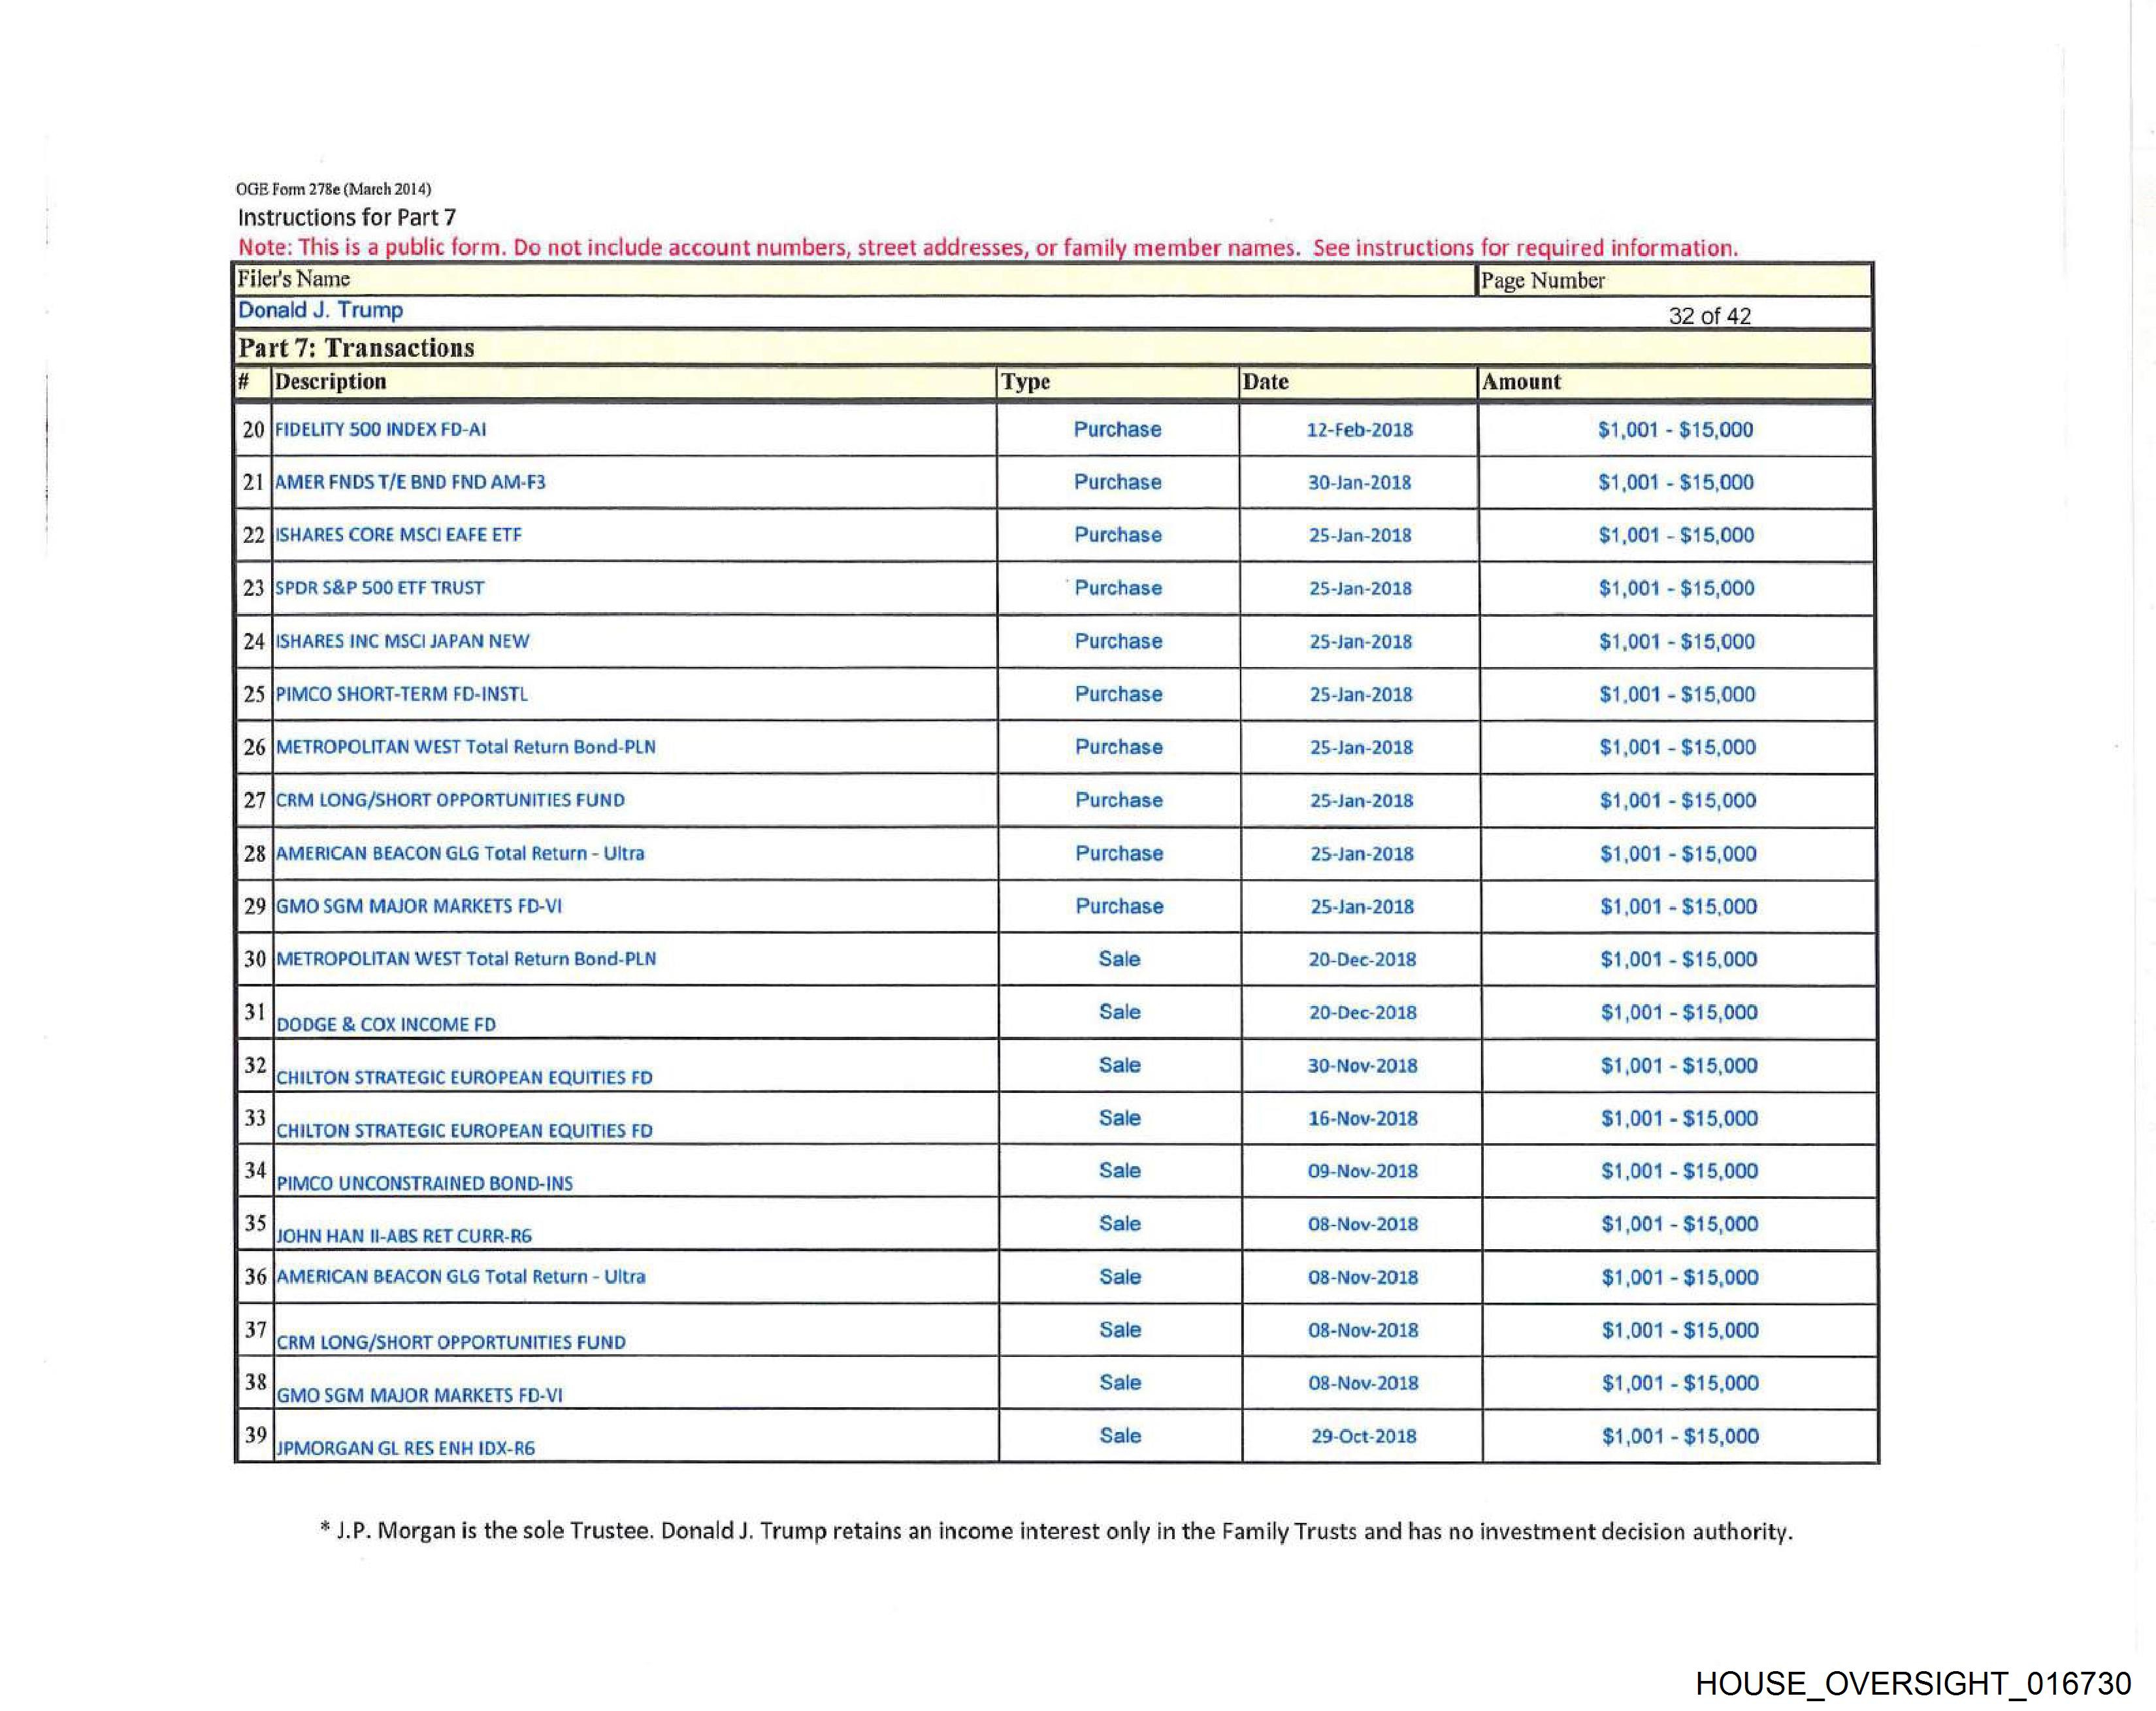Click Sale type in row 30
This screenshot has height=1711, width=2156.
pos(1119,959)
